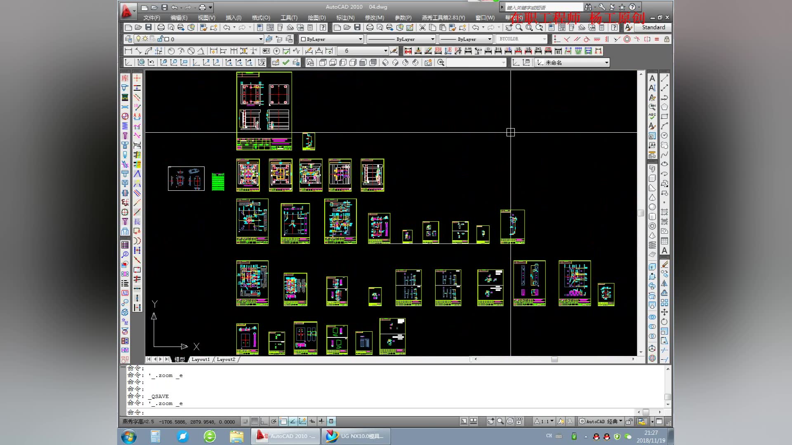Toggle Grid display in status bar

tap(255, 421)
